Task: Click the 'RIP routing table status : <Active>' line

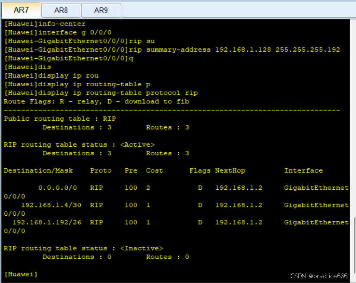Action: (x=79, y=145)
